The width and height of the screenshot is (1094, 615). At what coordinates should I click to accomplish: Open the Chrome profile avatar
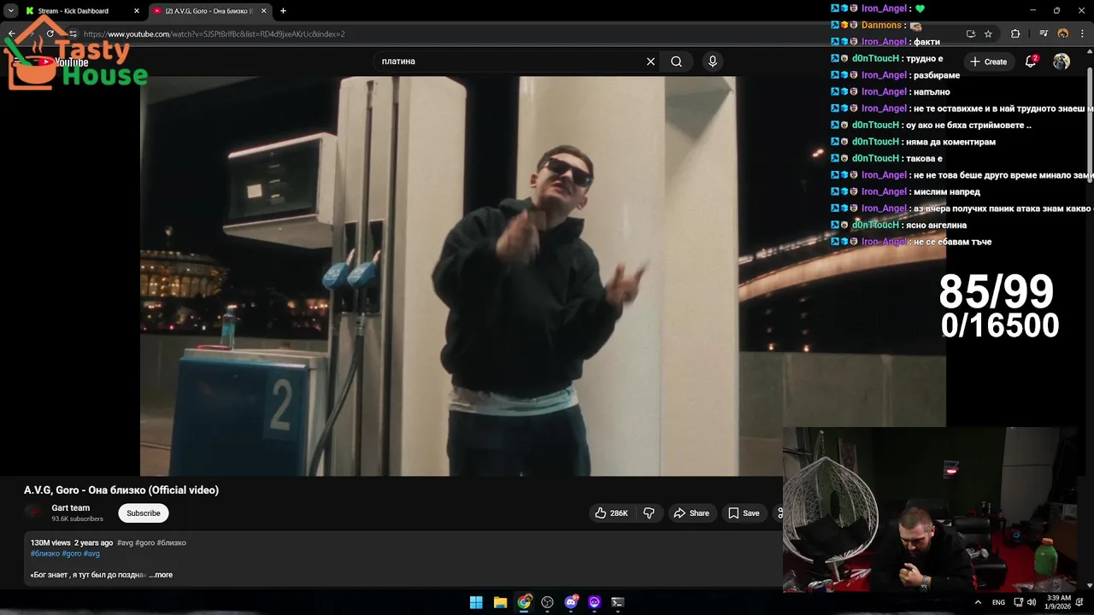click(x=1063, y=34)
